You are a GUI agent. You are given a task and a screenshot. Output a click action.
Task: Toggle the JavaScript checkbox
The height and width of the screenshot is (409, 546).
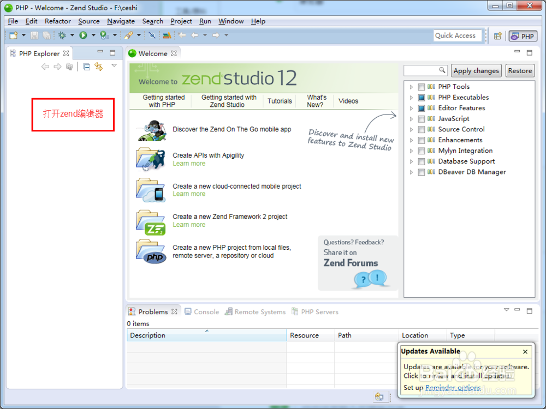pos(422,119)
